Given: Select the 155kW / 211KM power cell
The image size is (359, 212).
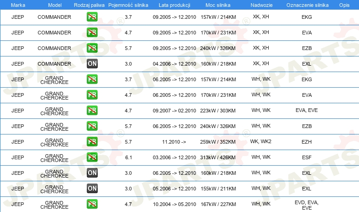Looking at the screenshot, I should (x=218, y=189).
